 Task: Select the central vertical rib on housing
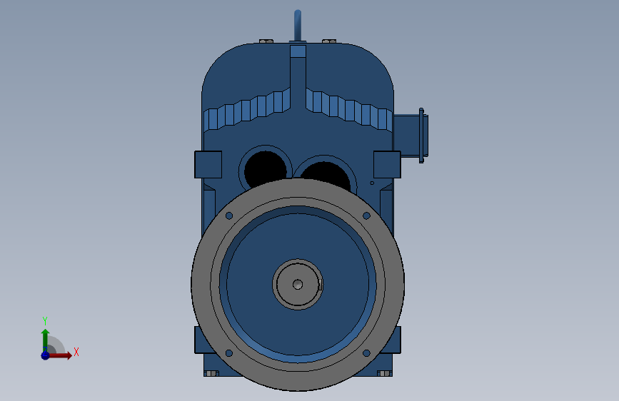coord(298,77)
